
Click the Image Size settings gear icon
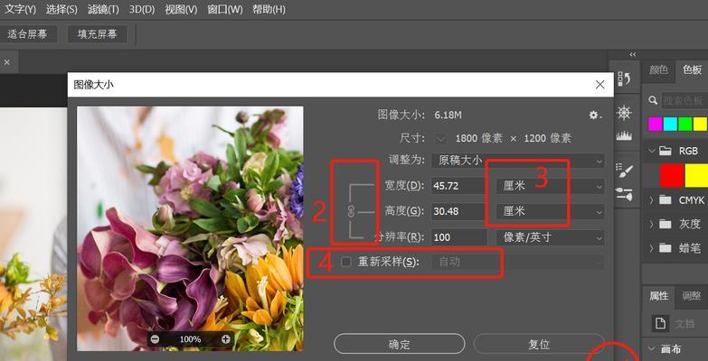point(594,116)
